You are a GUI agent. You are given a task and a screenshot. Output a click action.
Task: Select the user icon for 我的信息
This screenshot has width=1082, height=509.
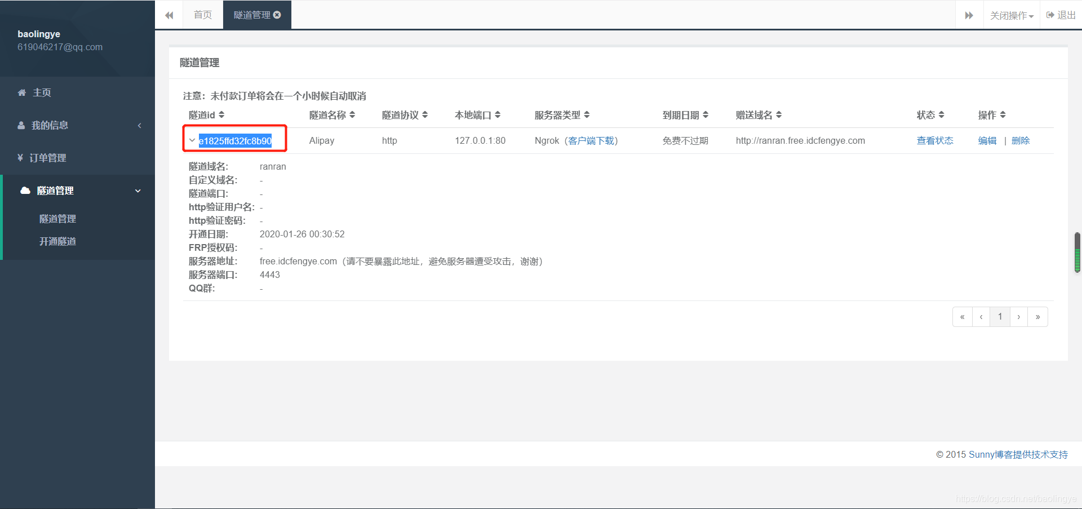point(21,125)
